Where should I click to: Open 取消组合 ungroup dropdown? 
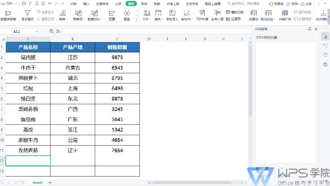click(268, 16)
